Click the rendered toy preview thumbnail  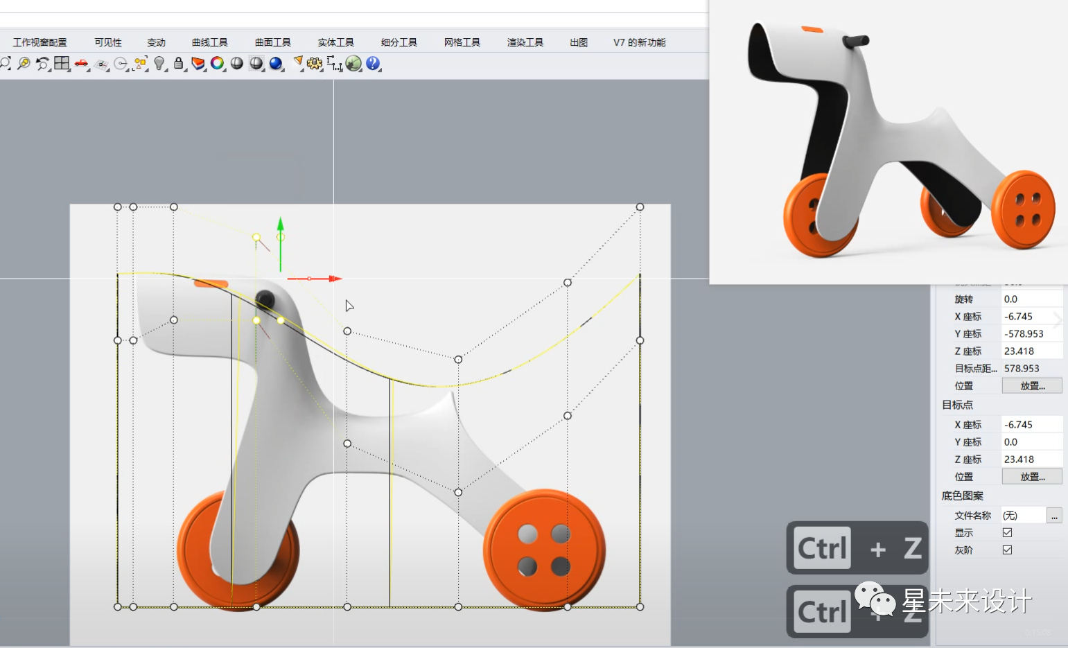pos(888,141)
